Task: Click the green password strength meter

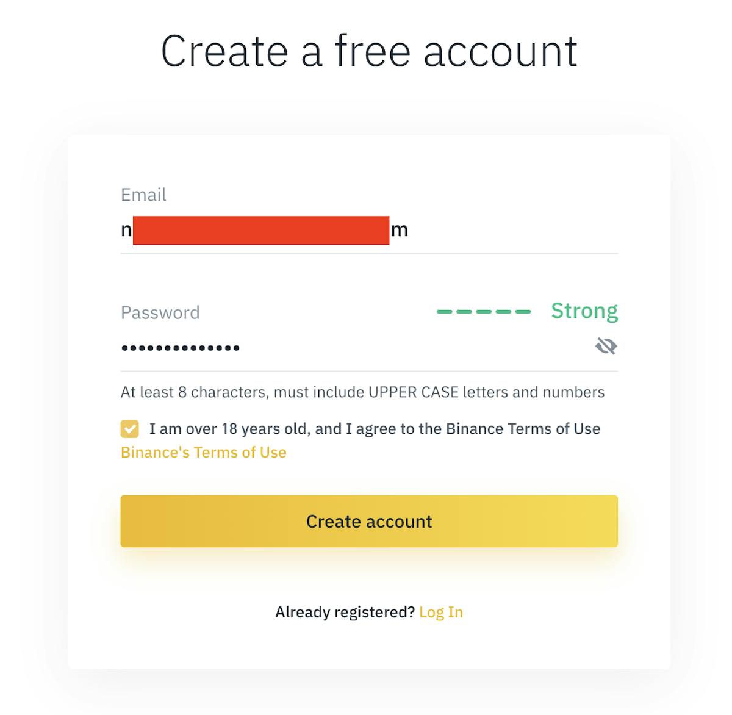Action: [x=484, y=312]
